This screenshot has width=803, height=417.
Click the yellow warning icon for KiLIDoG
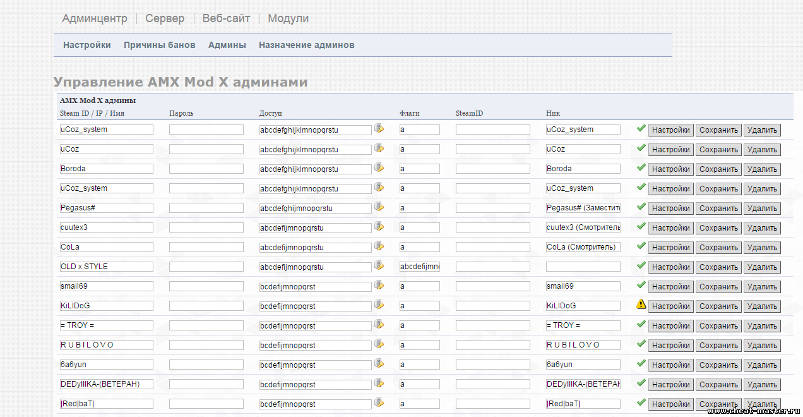click(x=641, y=305)
